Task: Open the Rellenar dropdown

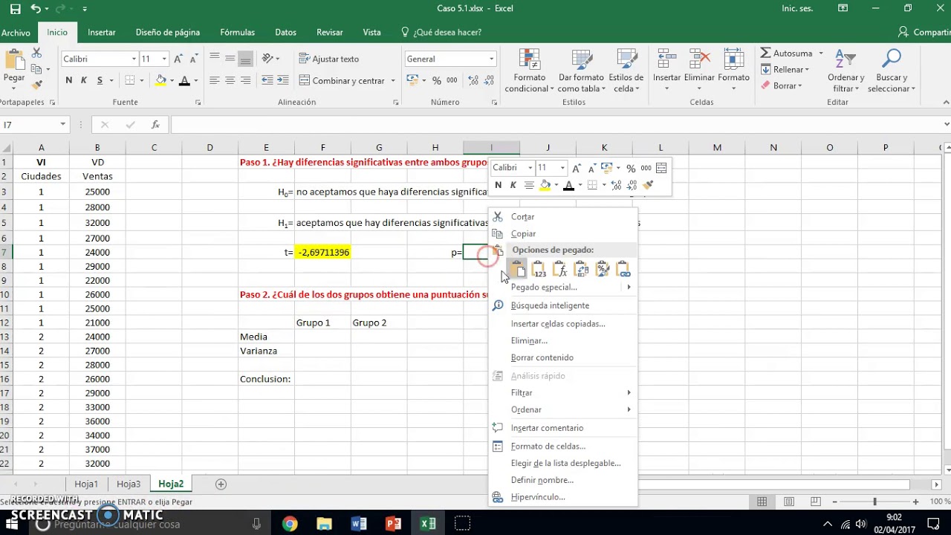Action: [785, 69]
